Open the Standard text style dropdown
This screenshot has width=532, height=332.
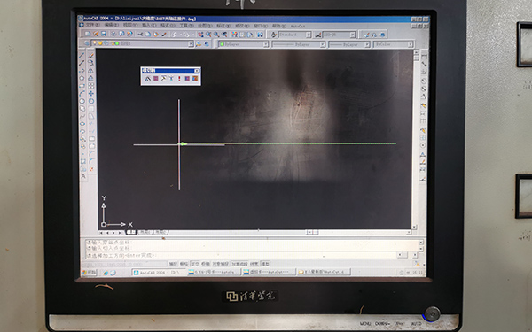[x=294, y=35]
